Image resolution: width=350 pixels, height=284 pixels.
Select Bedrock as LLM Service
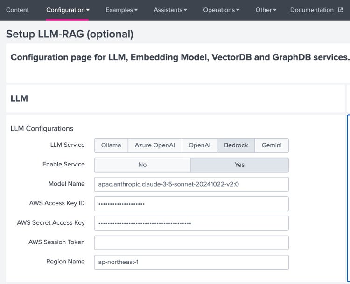click(236, 145)
